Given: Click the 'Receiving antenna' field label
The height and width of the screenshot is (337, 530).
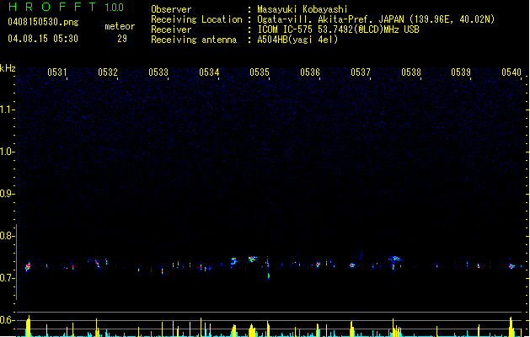Looking at the screenshot, I should (194, 40).
